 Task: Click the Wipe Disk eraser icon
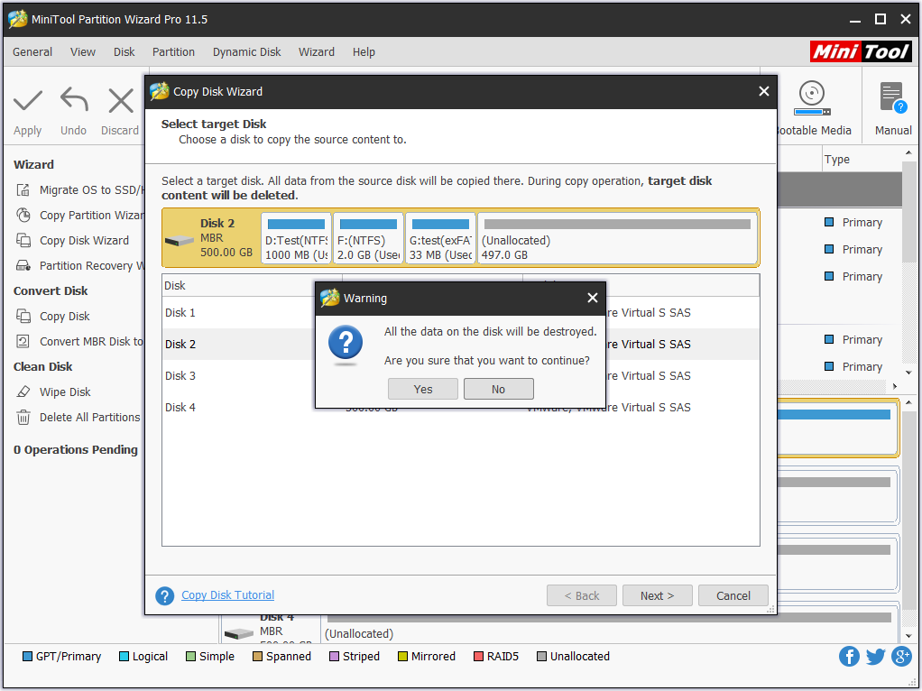pos(23,392)
